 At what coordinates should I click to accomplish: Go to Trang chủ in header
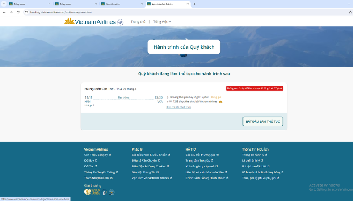click(x=138, y=21)
